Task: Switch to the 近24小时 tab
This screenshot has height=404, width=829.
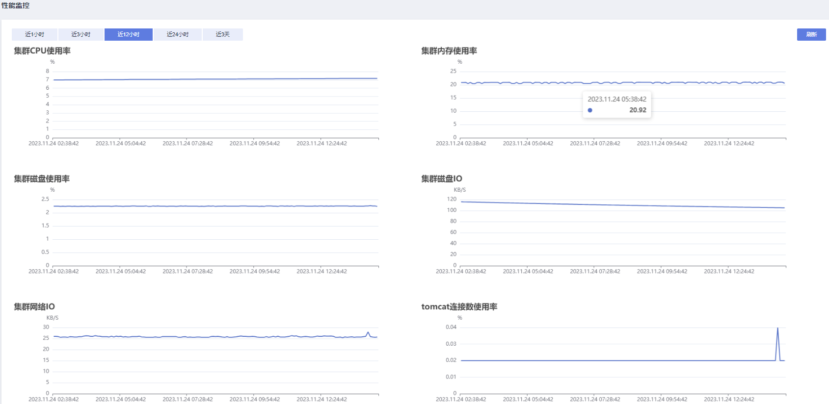Action: pos(178,34)
